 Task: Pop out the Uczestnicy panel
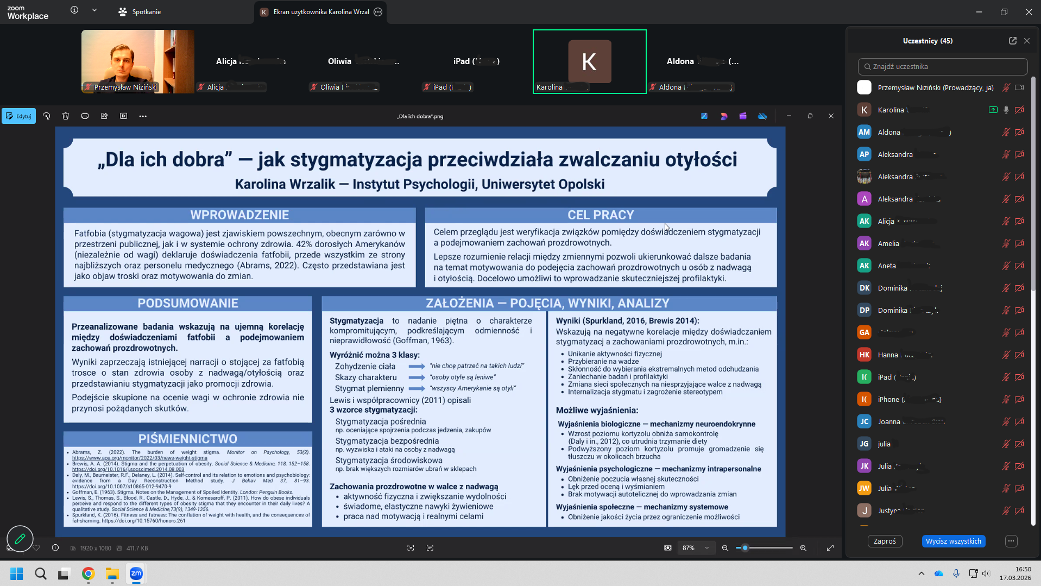pos(1013,41)
